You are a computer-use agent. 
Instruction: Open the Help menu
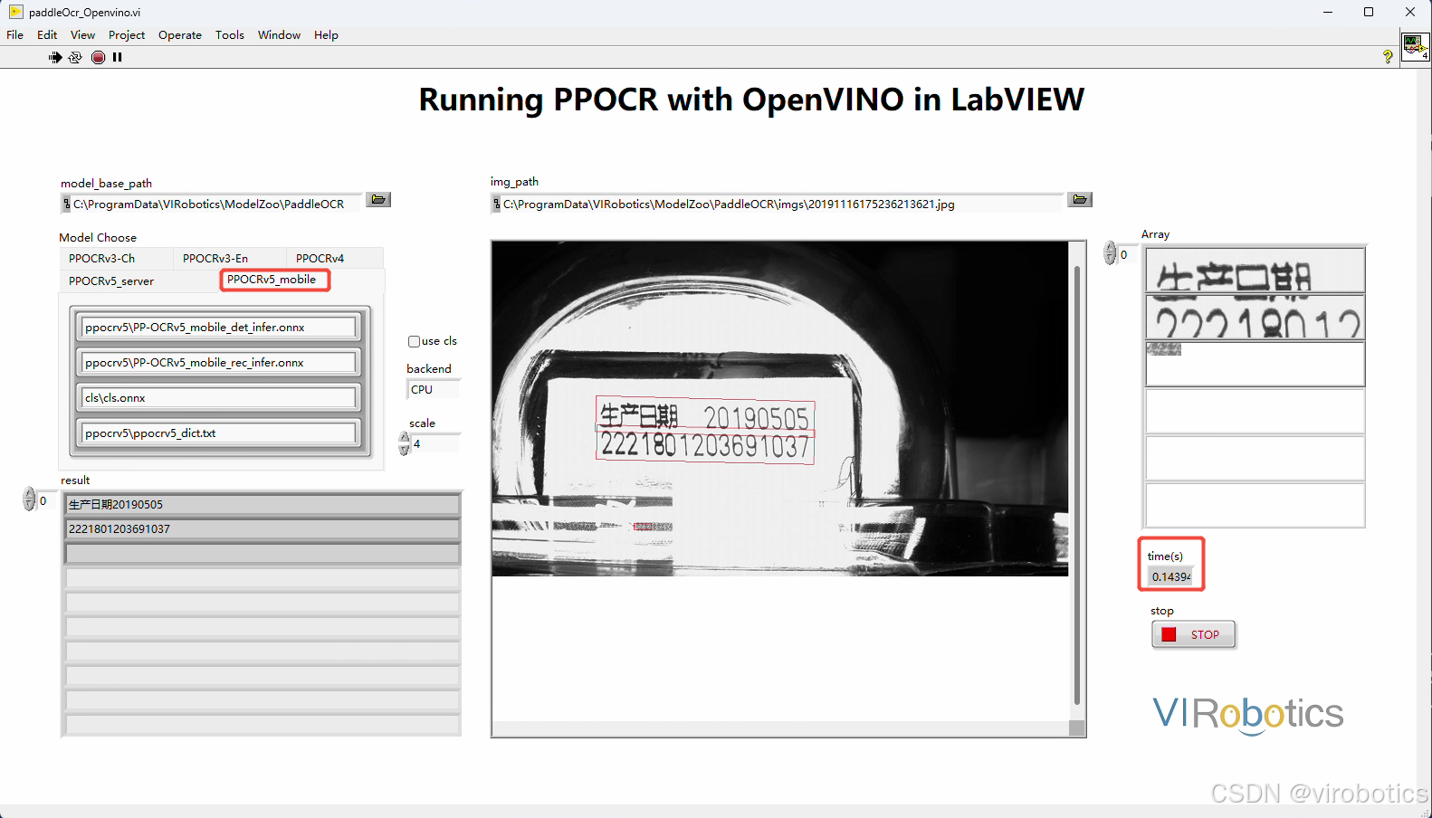[x=326, y=35]
